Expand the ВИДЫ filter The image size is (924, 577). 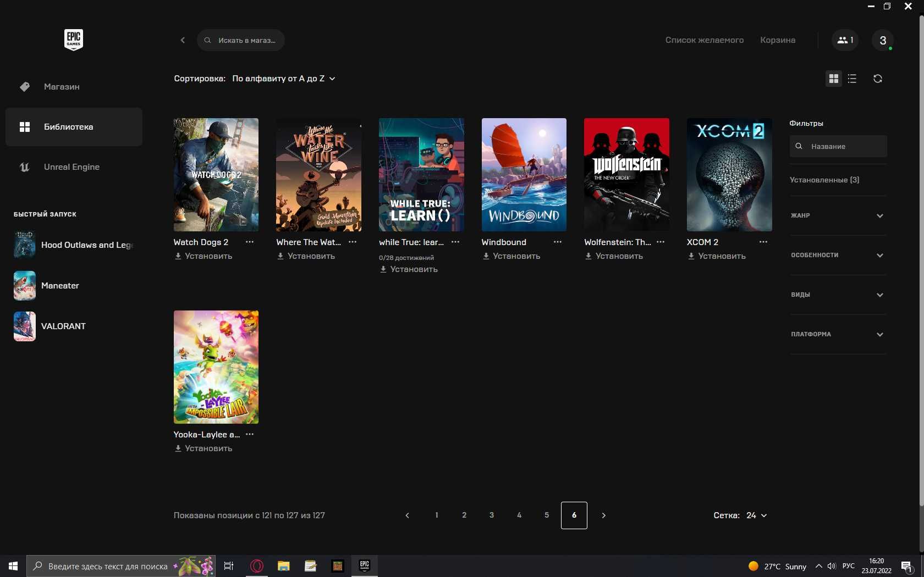click(838, 295)
